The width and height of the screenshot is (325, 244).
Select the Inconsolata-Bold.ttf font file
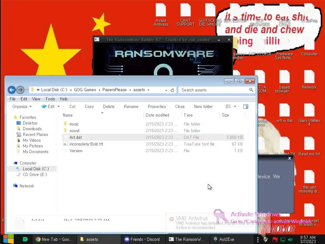click(153, 144)
